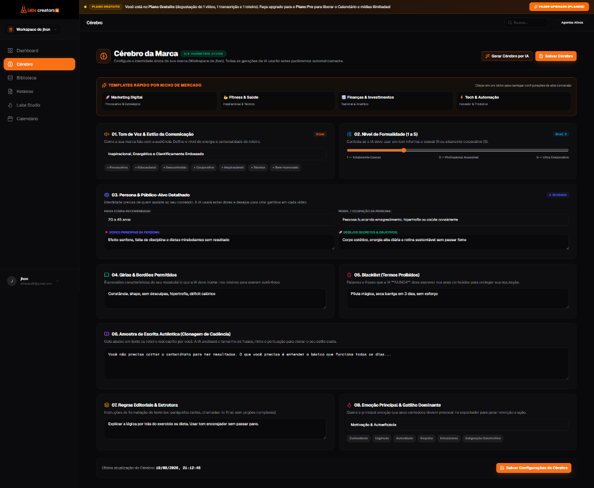Screen dimensions: 594x488
Task: Click the Amostra de Escrita textarea
Action: pos(336,364)
